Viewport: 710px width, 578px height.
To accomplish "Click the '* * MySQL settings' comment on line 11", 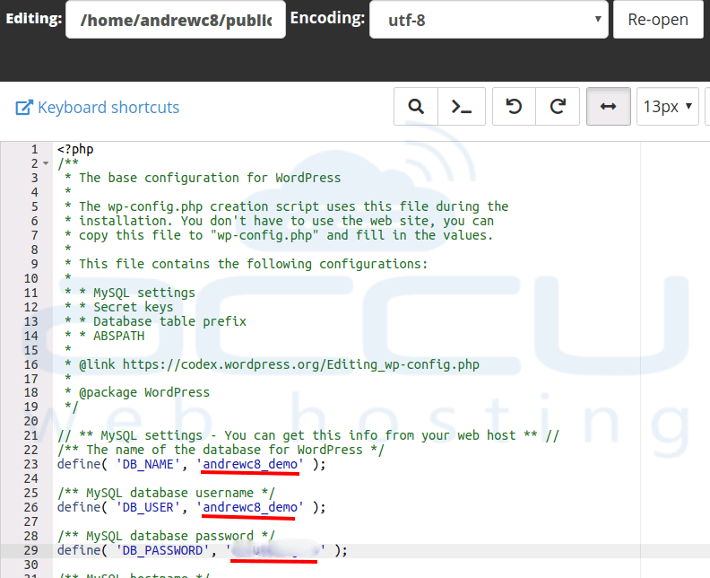I will (x=130, y=293).
